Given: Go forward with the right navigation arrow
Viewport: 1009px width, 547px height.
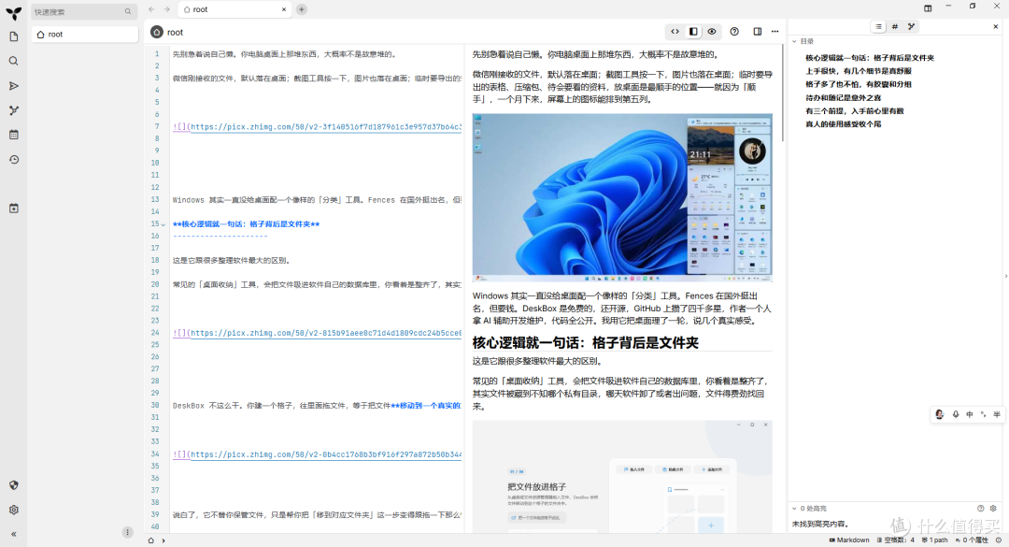Looking at the screenshot, I should [x=166, y=9].
